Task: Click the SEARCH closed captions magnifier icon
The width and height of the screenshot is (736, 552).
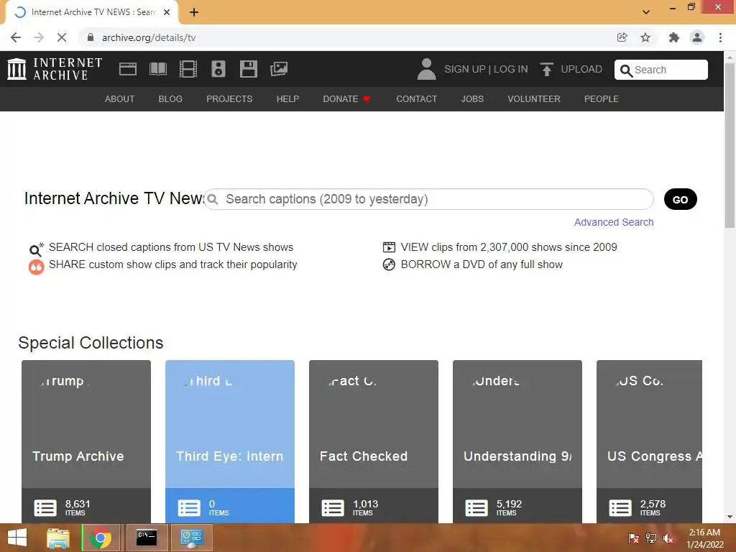Action: (x=36, y=249)
